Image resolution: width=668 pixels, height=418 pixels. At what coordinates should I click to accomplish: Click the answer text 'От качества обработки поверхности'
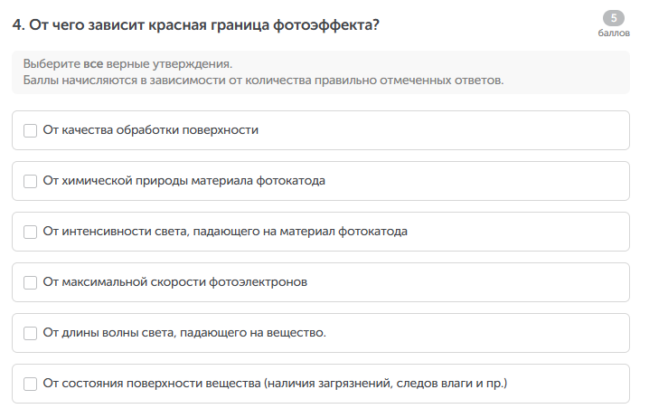click(151, 130)
